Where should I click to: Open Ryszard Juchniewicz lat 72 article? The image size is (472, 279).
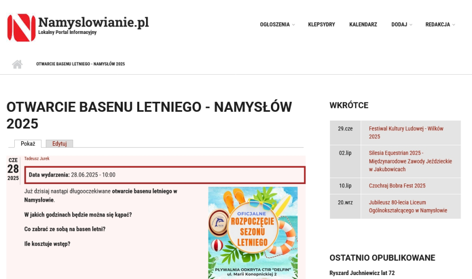tap(362, 273)
